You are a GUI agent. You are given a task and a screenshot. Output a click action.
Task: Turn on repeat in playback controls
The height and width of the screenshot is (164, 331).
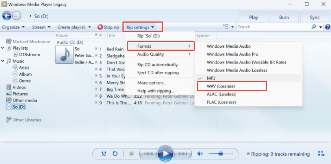[x=115, y=154]
